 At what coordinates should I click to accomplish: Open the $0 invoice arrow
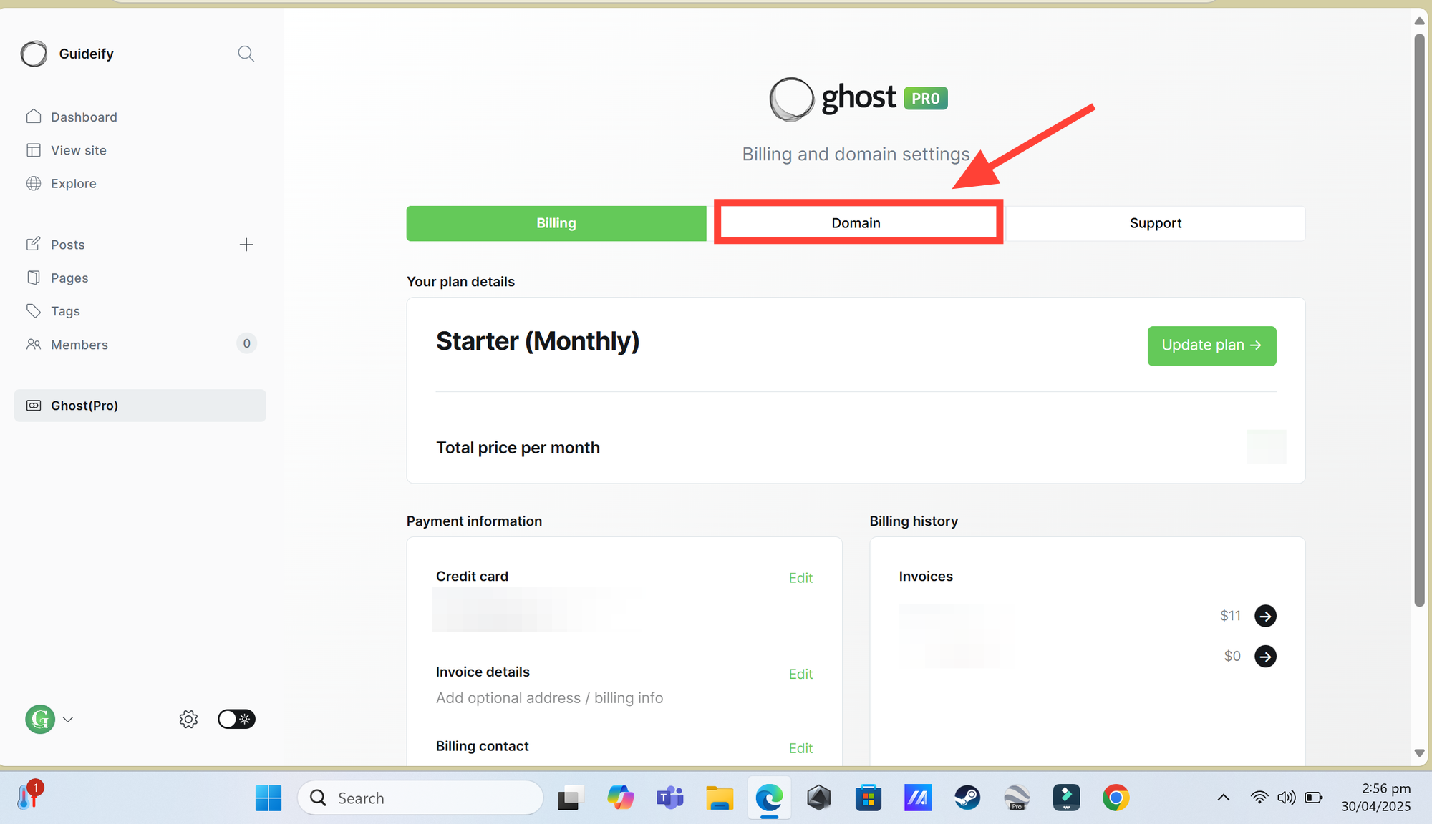coord(1265,656)
